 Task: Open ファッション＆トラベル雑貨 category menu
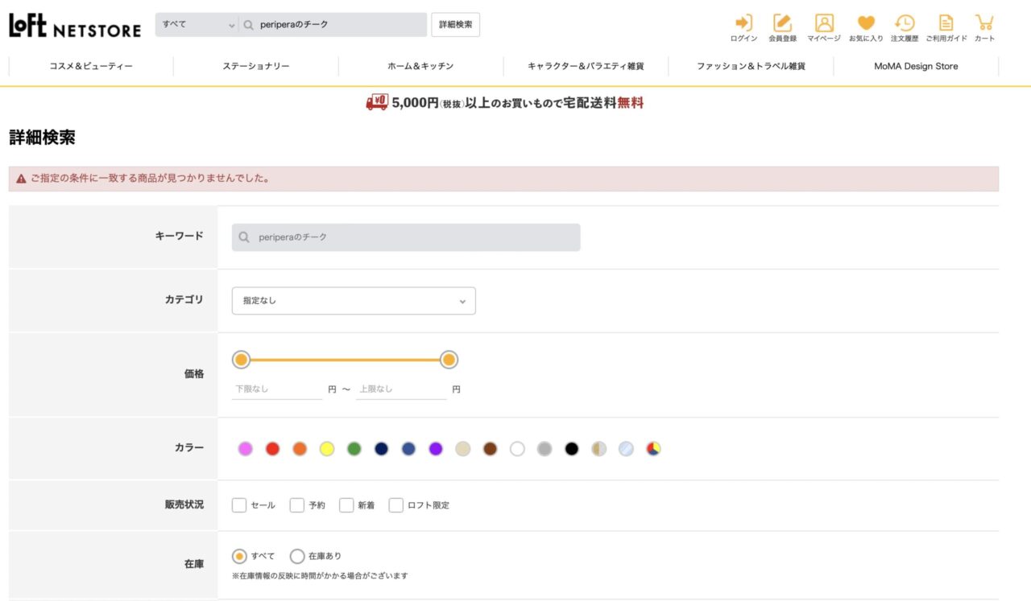tap(751, 66)
